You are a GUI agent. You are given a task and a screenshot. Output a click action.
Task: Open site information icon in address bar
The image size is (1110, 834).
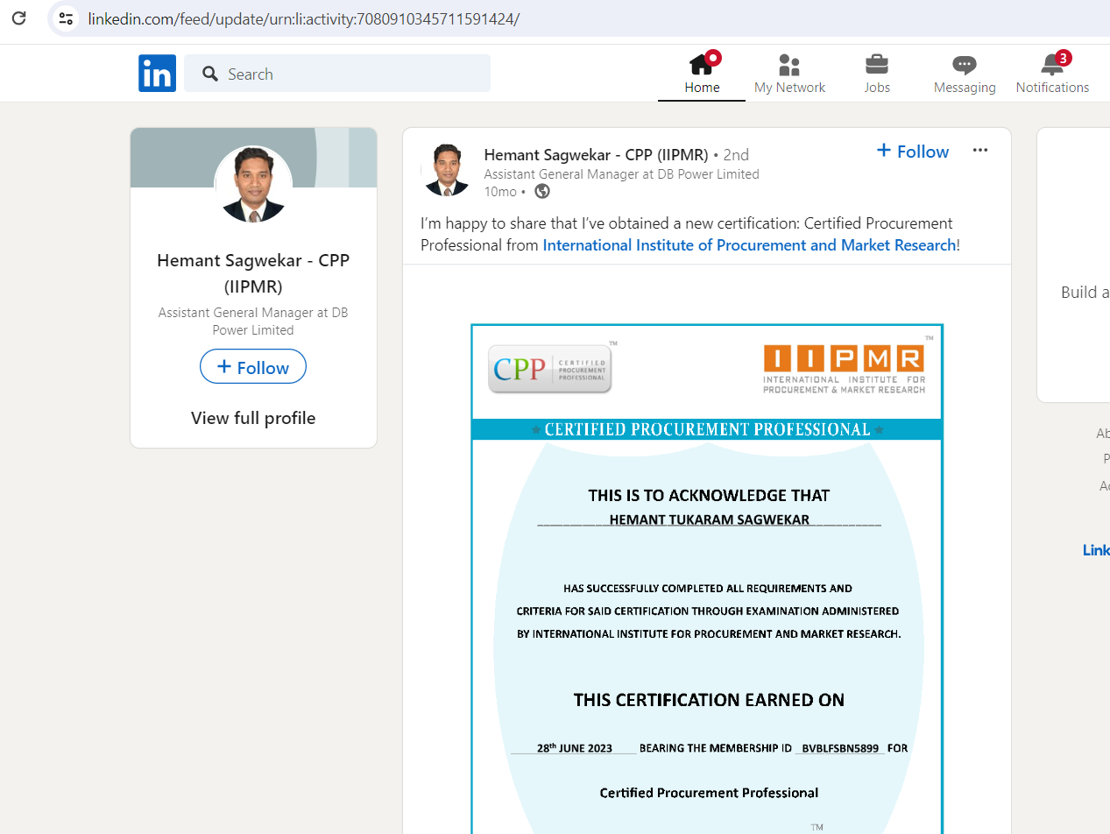[x=66, y=18]
